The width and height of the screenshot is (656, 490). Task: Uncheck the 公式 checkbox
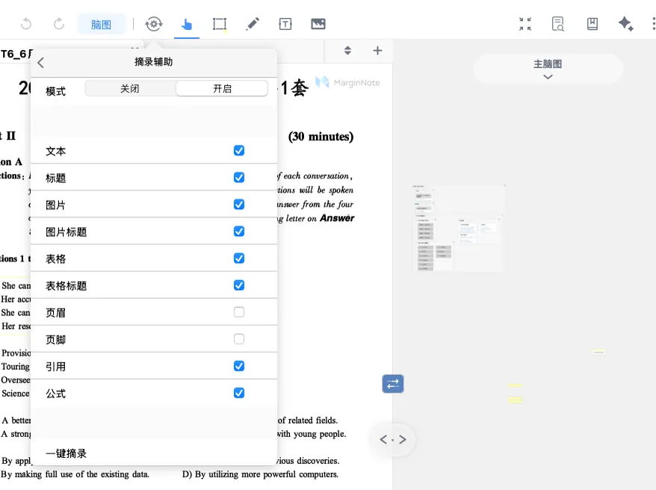[x=239, y=393]
